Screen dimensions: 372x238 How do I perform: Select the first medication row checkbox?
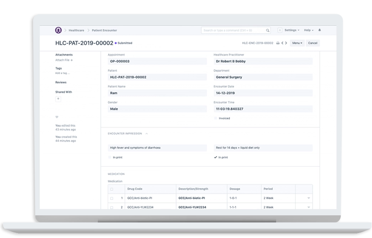click(x=112, y=198)
